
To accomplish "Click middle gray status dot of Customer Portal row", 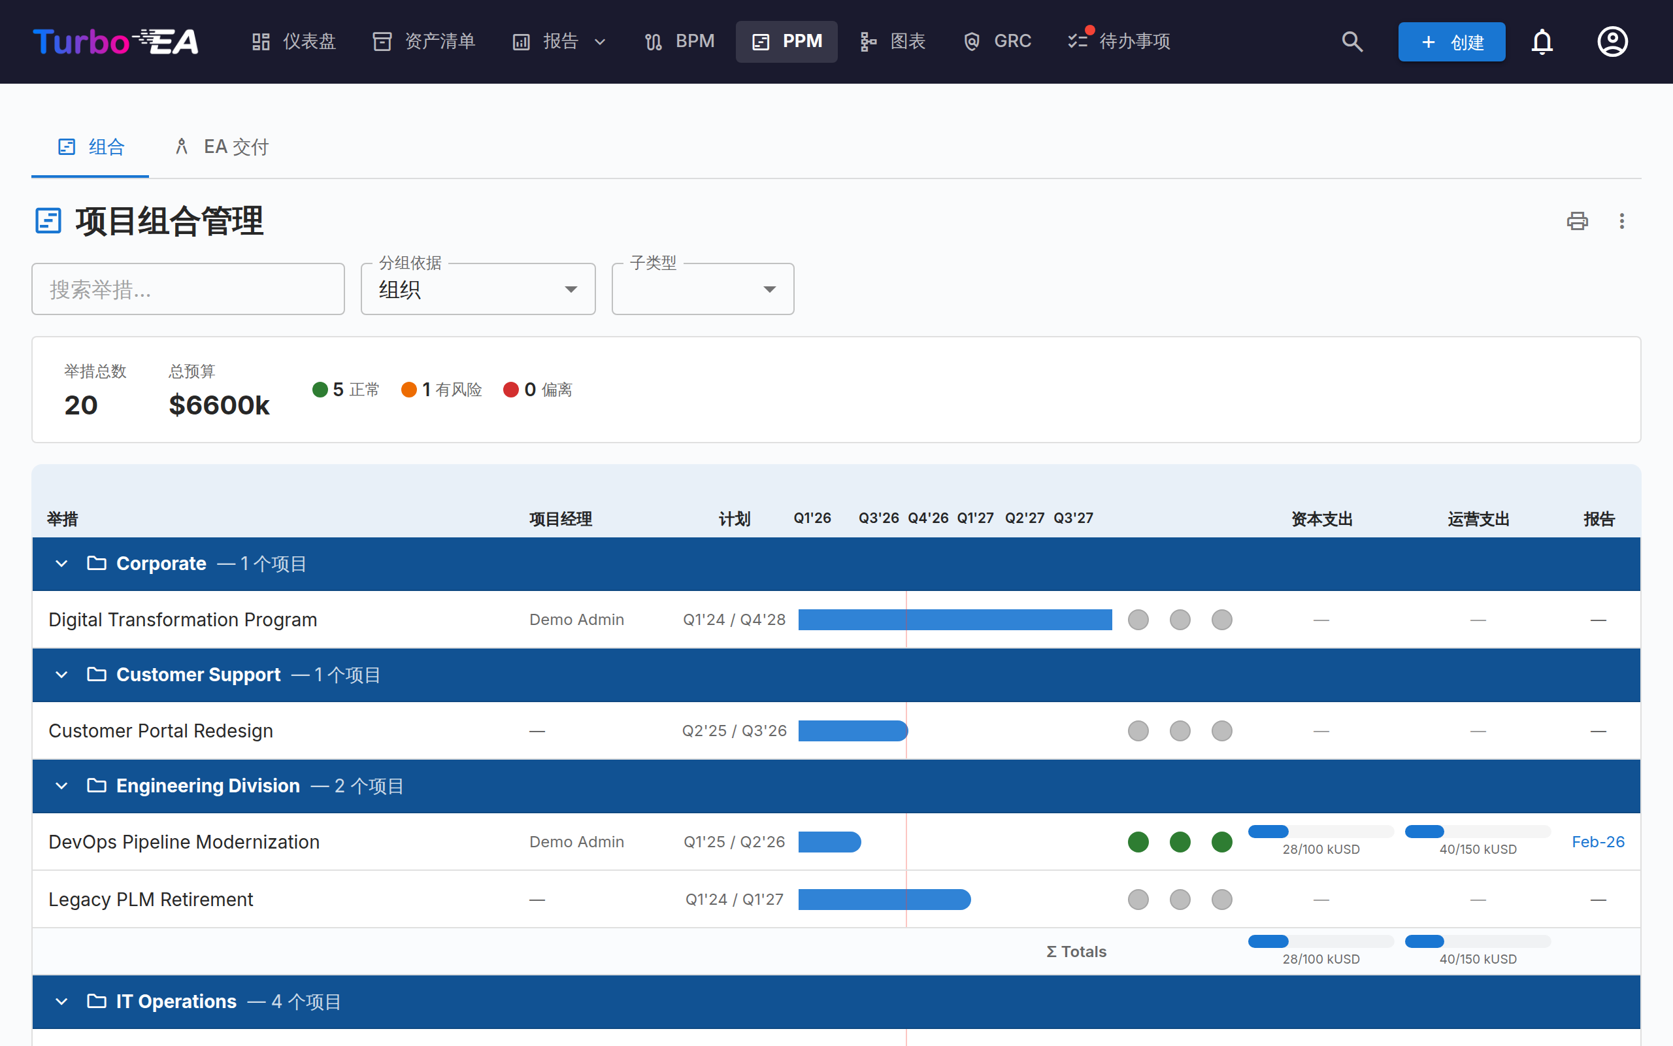I will 1180,730.
